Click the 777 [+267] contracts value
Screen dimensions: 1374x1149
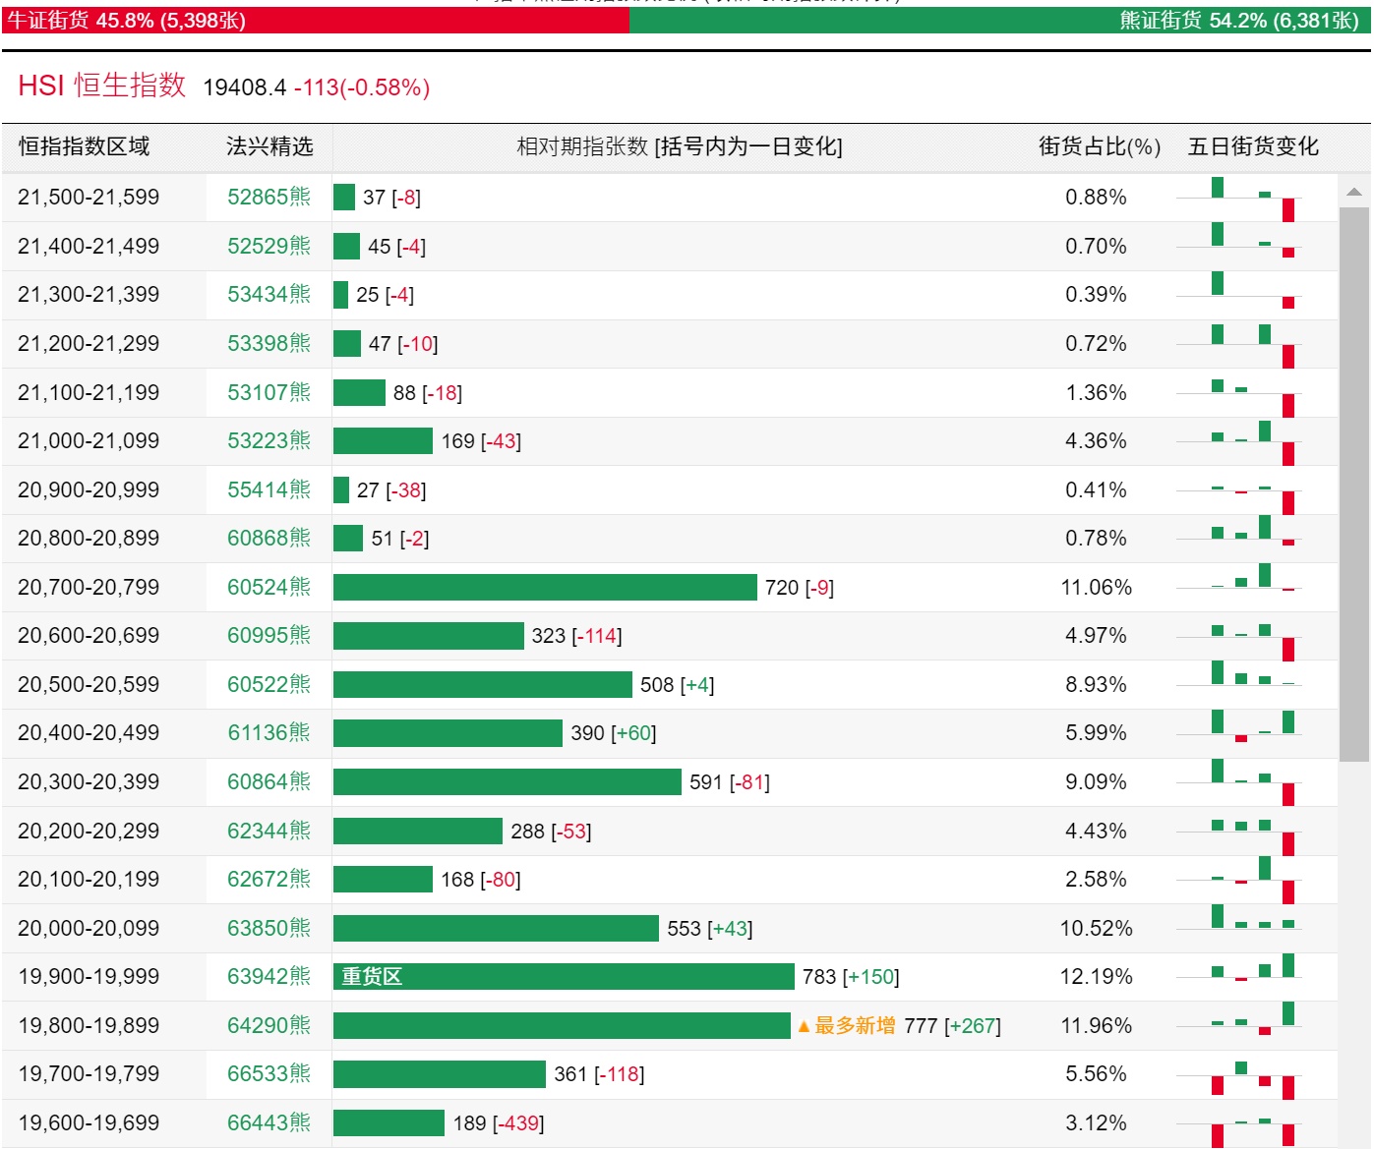[952, 1026]
